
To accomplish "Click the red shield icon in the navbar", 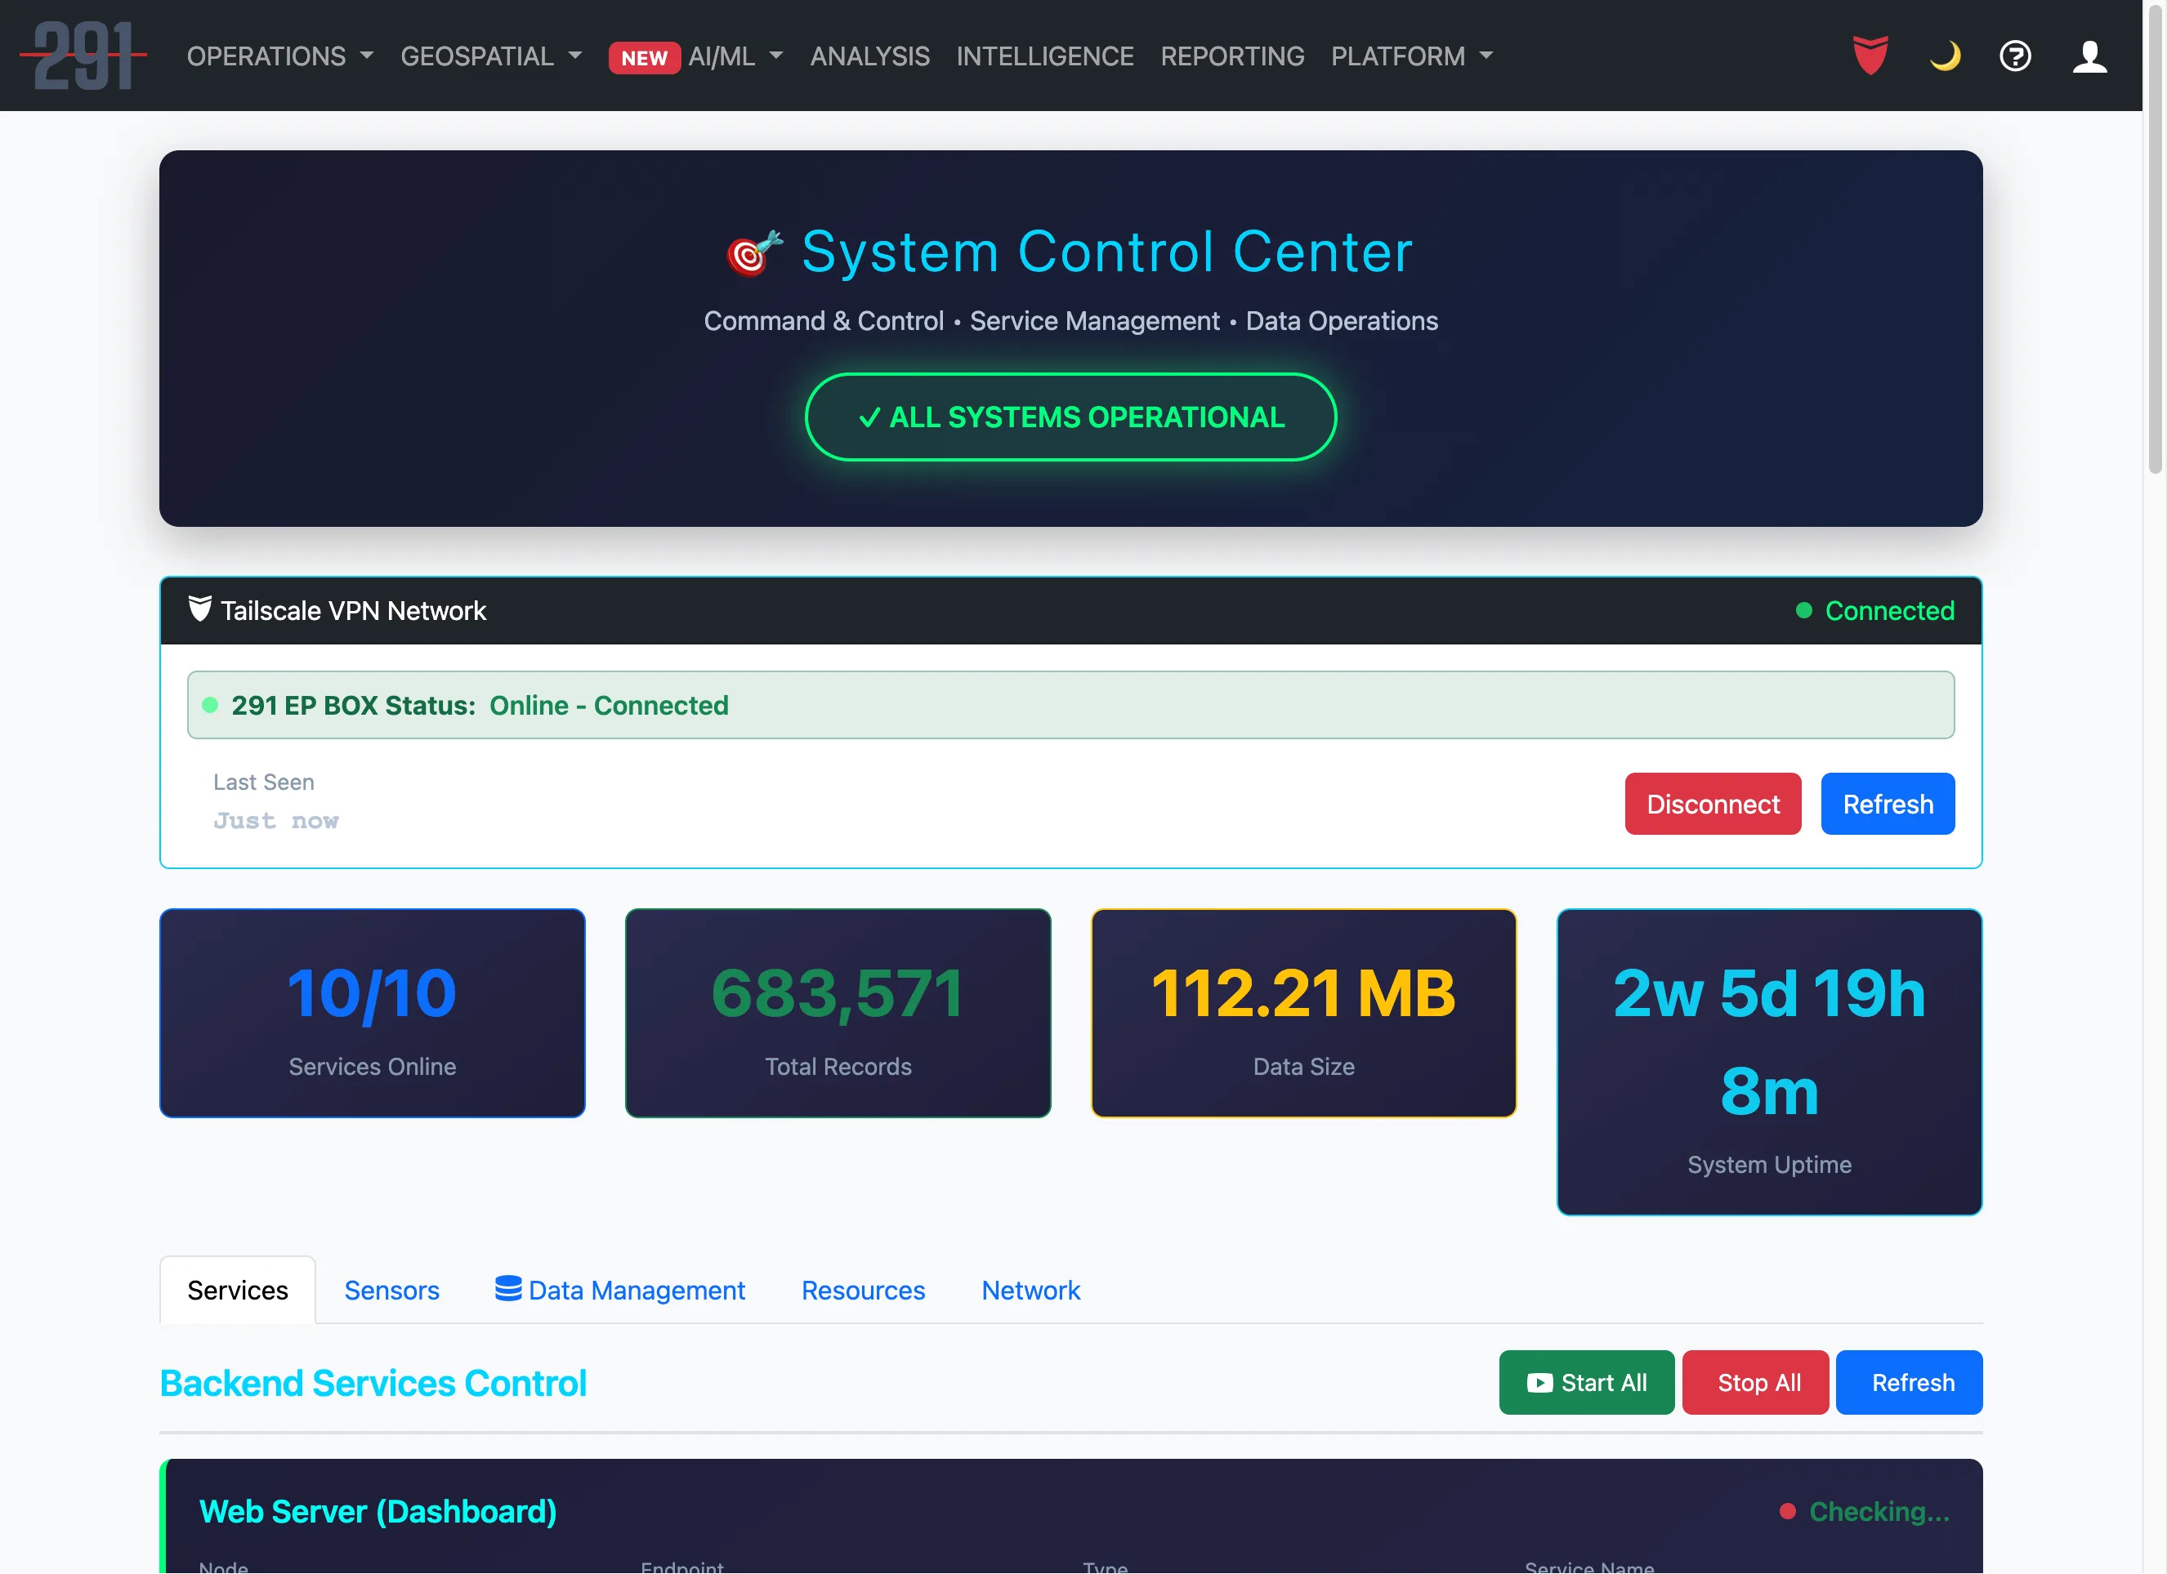I will (x=1869, y=56).
